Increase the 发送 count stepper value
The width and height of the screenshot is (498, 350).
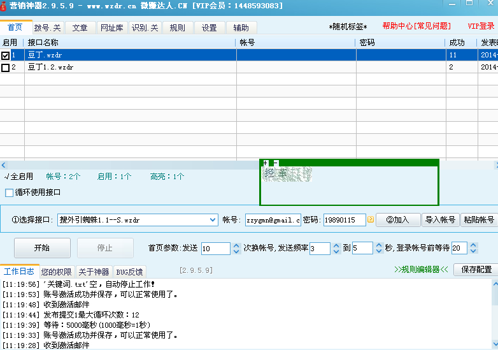(x=236, y=245)
